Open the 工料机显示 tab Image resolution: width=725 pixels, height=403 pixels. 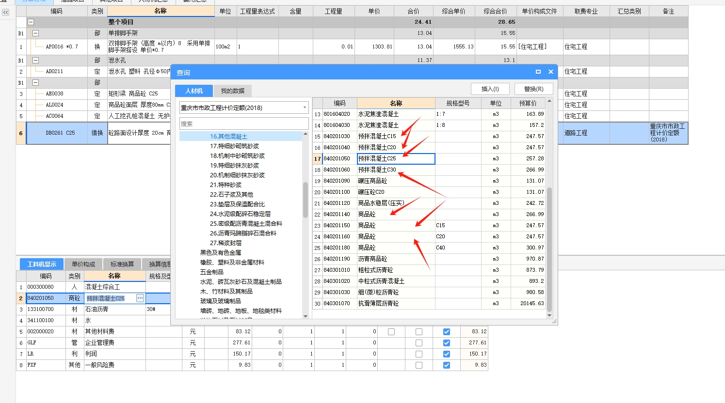[42, 264]
